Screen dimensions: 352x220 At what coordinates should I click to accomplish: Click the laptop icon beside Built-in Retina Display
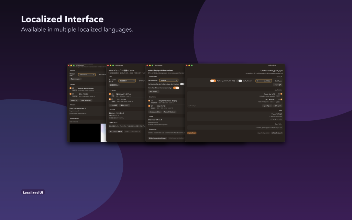click(73, 88)
